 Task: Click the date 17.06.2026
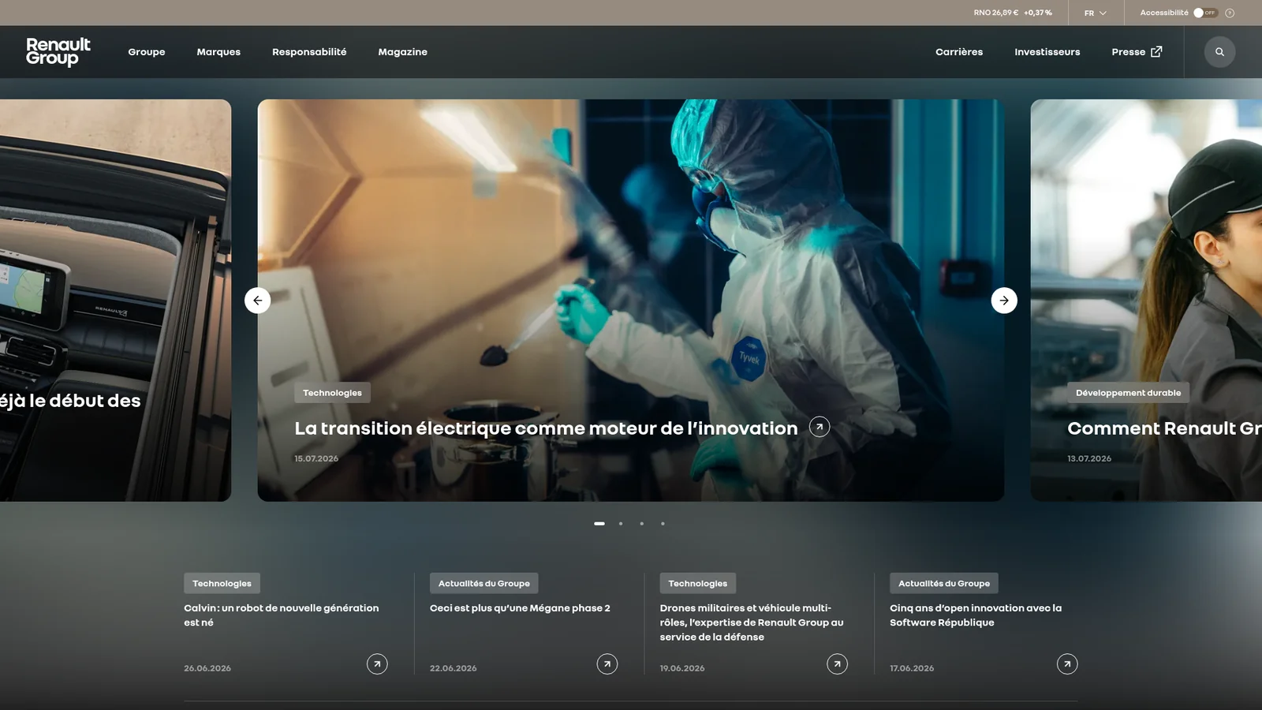pos(912,668)
